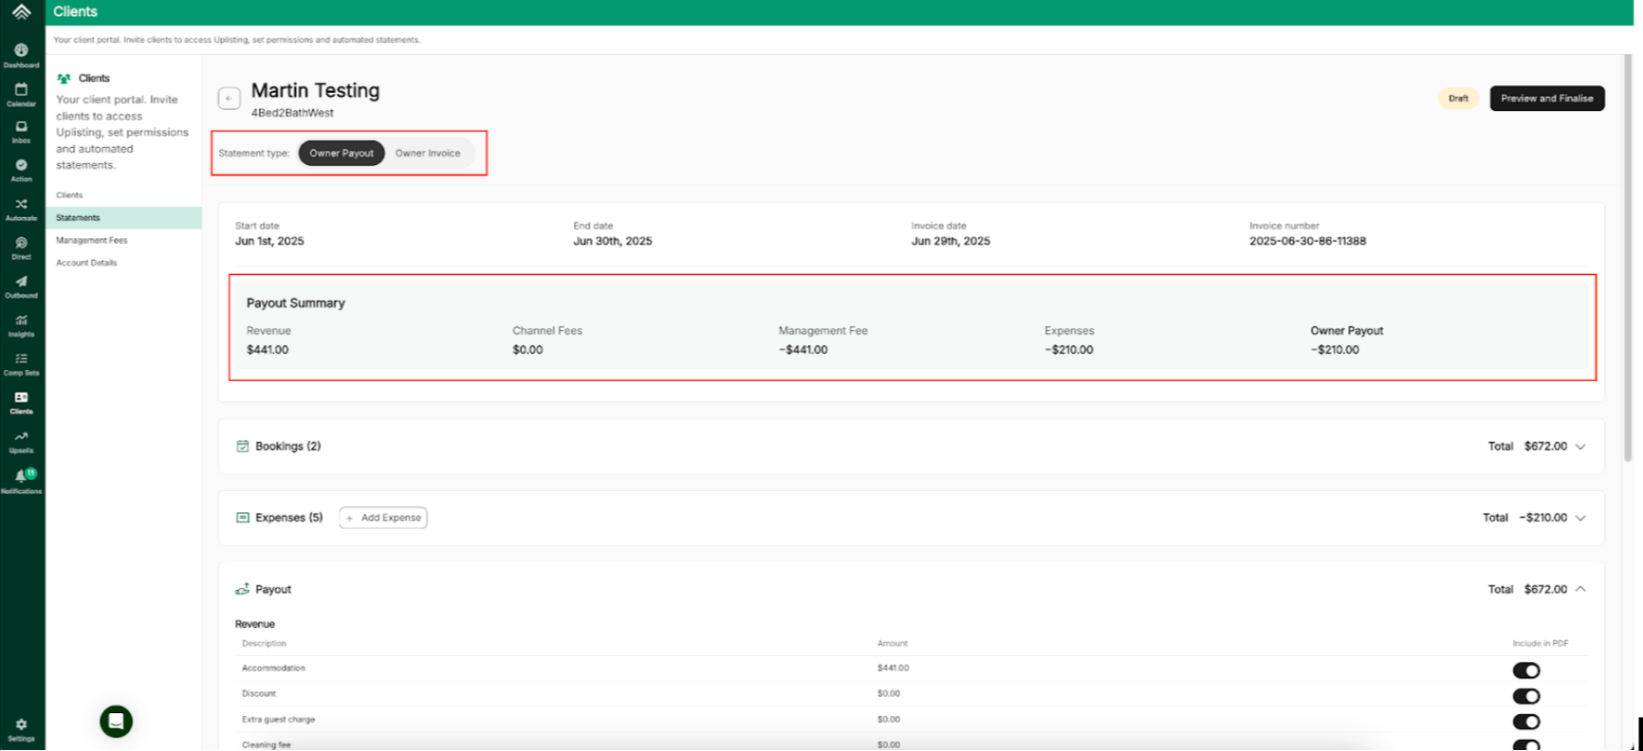Image resolution: width=1643 pixels, height=751 pixels.
Task: Open the Direct sidebar icon
Action: [x=21, y=243]
